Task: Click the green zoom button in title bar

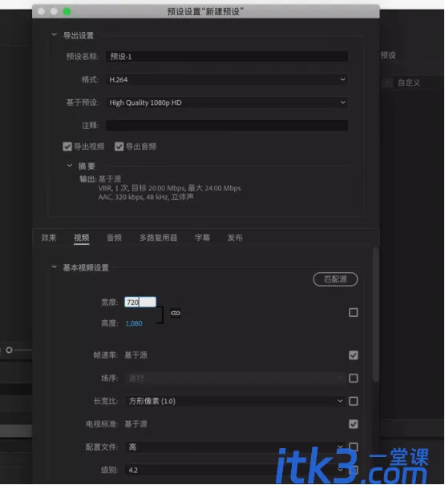Action: tap(67, 11)
